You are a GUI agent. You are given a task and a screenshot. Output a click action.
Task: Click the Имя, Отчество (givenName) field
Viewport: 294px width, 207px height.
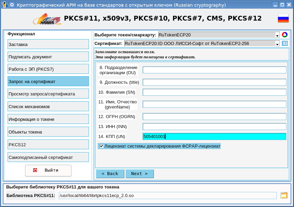pos(215,104)
